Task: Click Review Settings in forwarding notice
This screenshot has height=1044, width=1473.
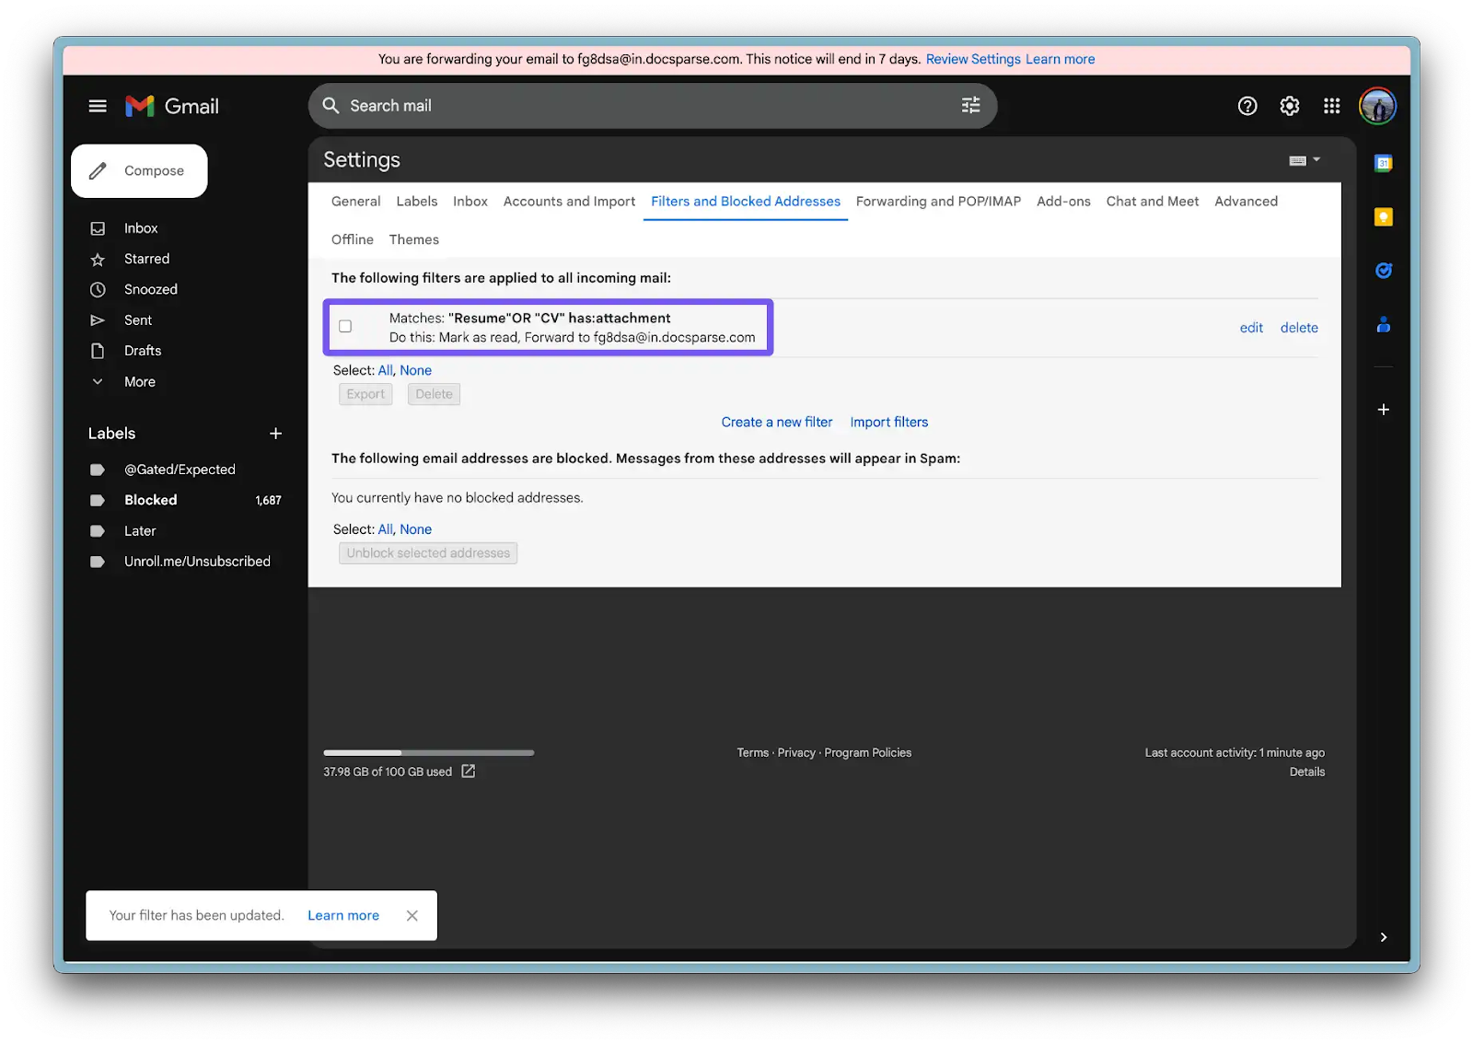Action: tap(972, 59)
